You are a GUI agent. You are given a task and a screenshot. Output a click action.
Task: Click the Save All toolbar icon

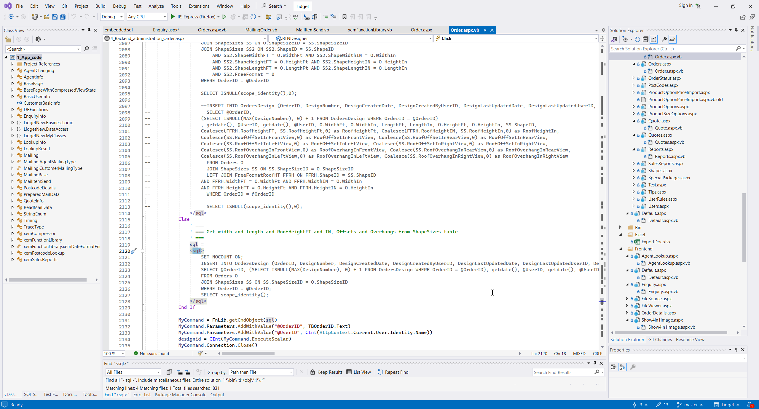click(x=63, y=17)
